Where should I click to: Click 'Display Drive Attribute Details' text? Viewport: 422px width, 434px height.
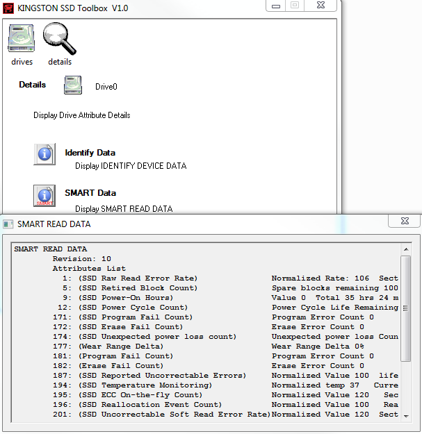82,115
